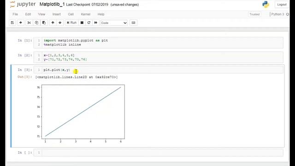Open the File menu
Viewport: 295px width, 166px height.
coord(15,14)
